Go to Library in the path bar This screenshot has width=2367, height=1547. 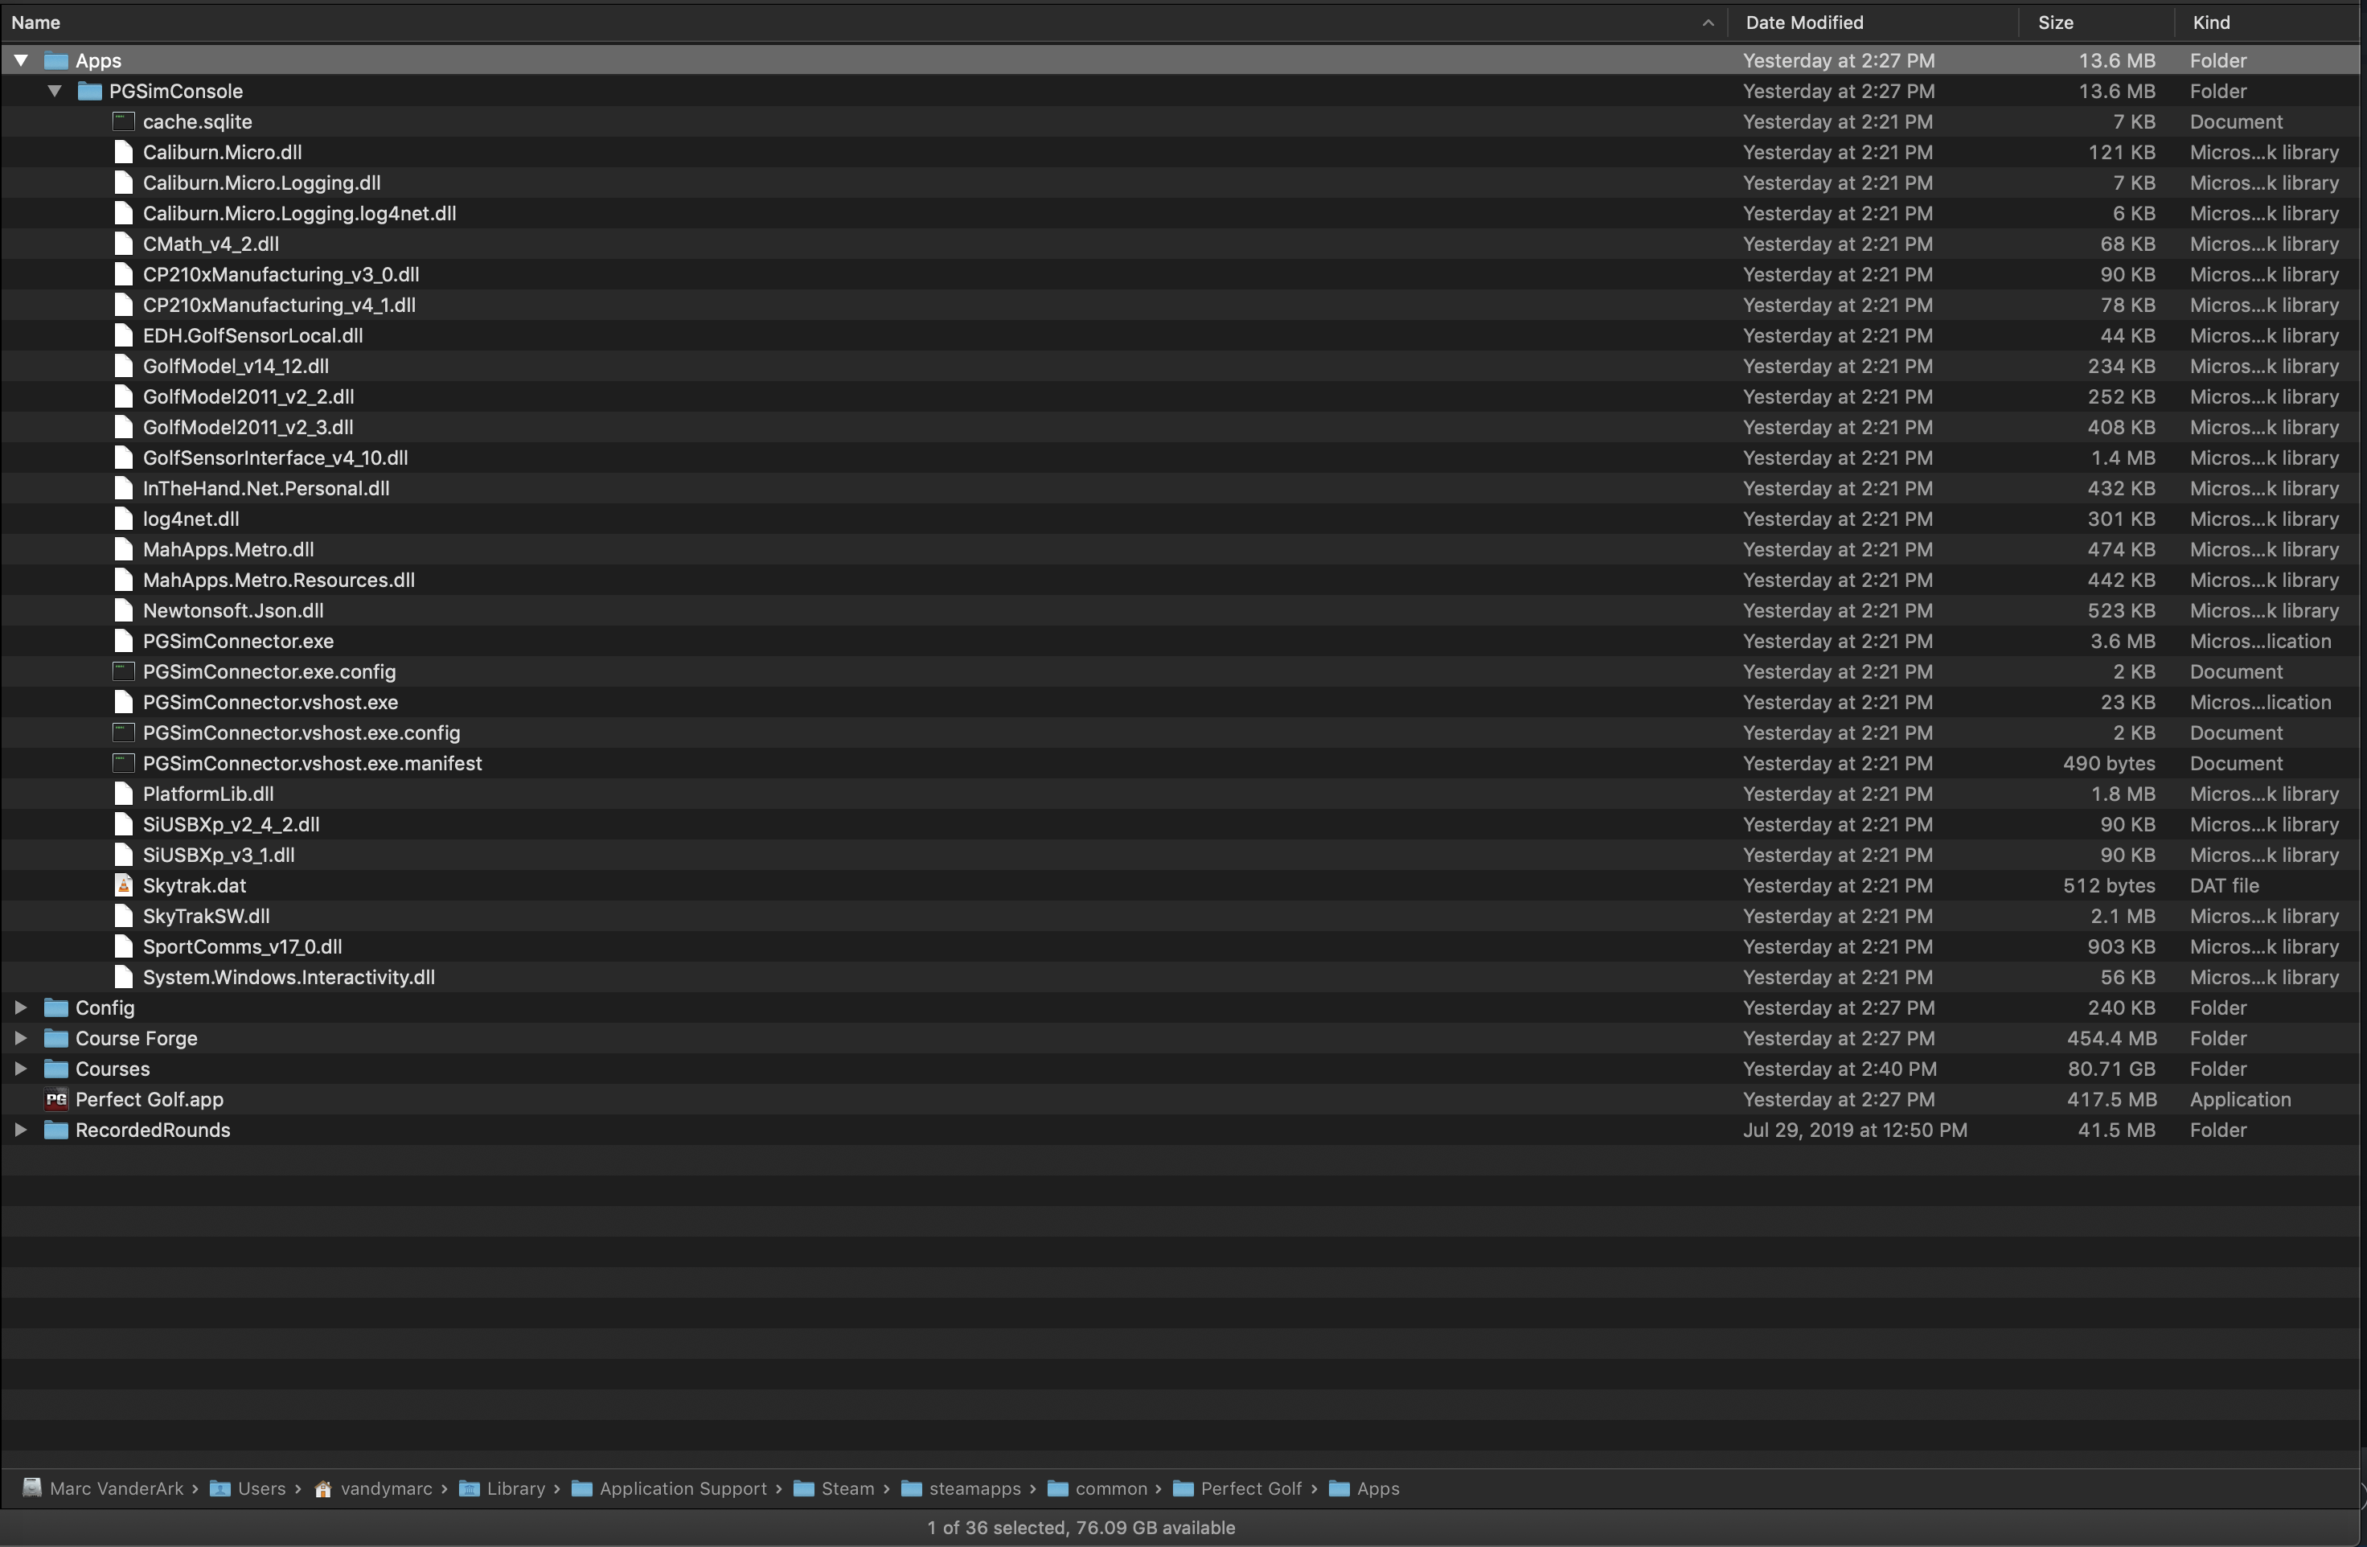click(515, 1488)
